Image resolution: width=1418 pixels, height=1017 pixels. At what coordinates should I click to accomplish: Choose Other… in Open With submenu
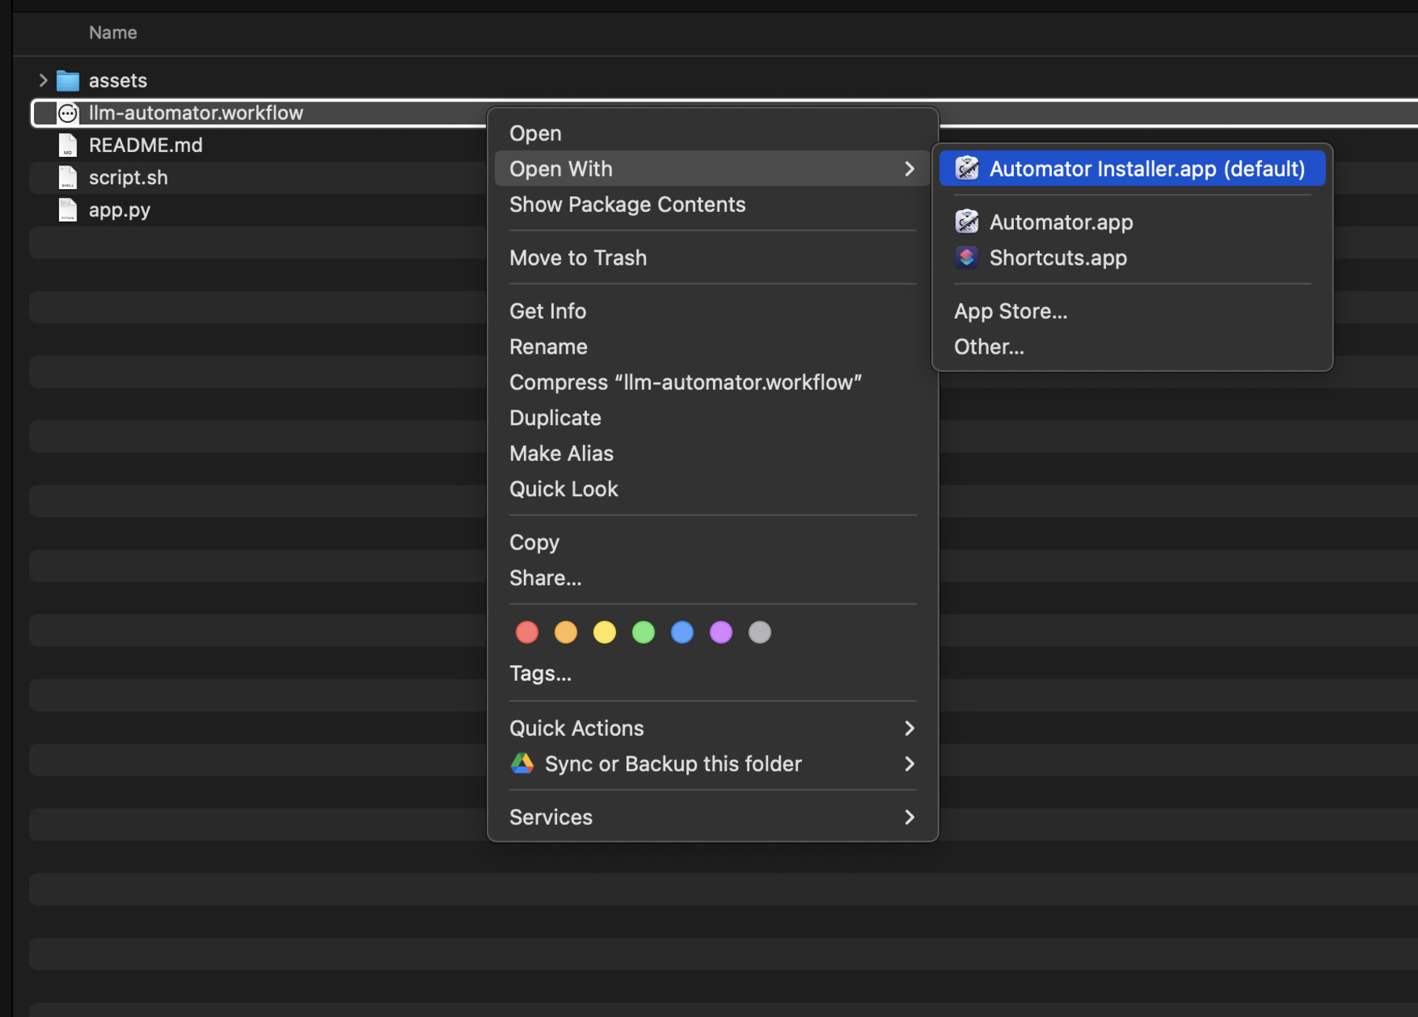(x=1132, y=347)
